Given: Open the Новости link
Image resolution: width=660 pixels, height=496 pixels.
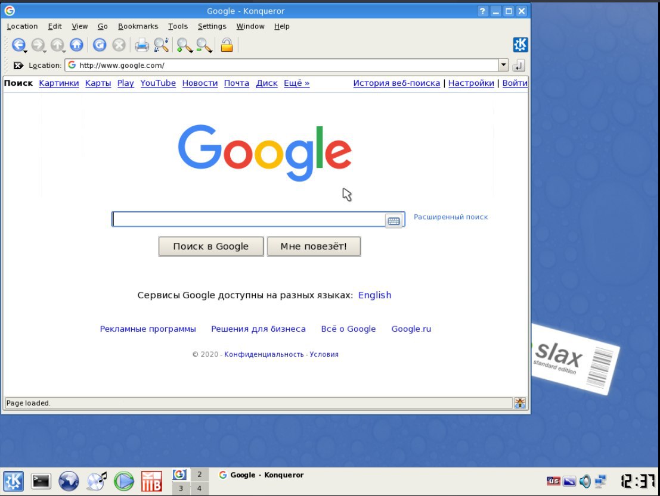Looking at the screenshot, I should click(x=200, y=83).
